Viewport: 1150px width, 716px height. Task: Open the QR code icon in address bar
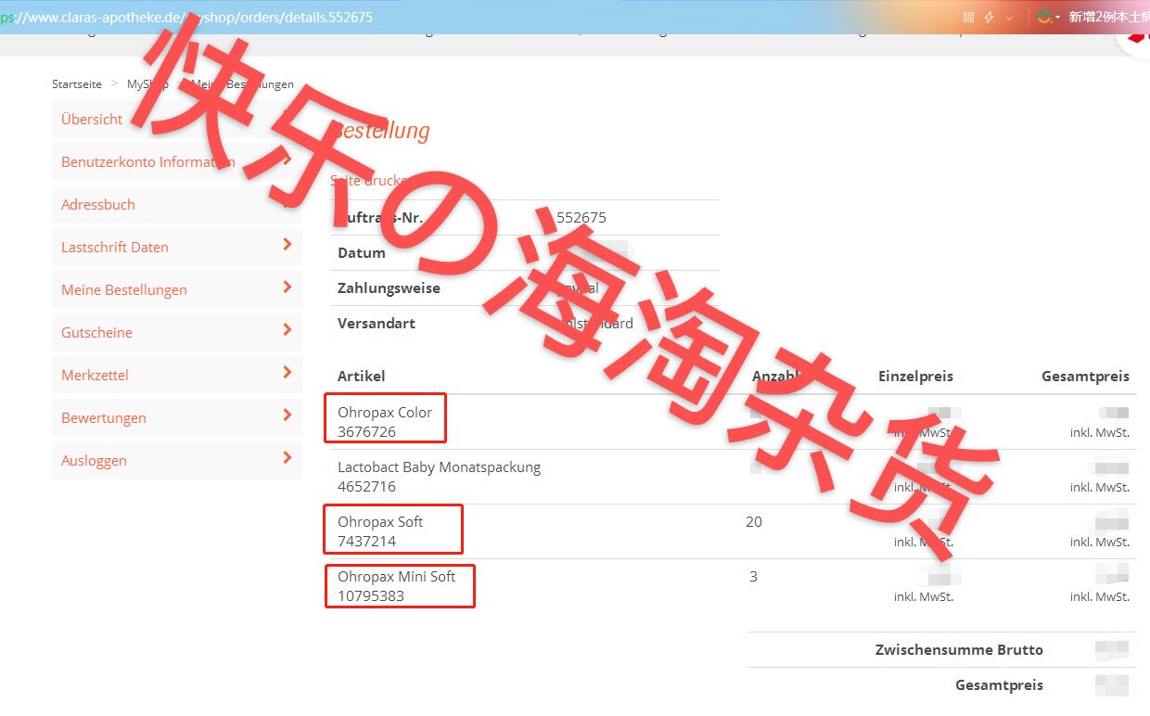coord(969,17)
